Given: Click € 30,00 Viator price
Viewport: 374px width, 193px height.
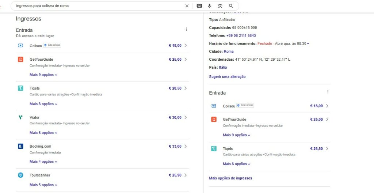Looking at the screenshot, I should (175, 118).
